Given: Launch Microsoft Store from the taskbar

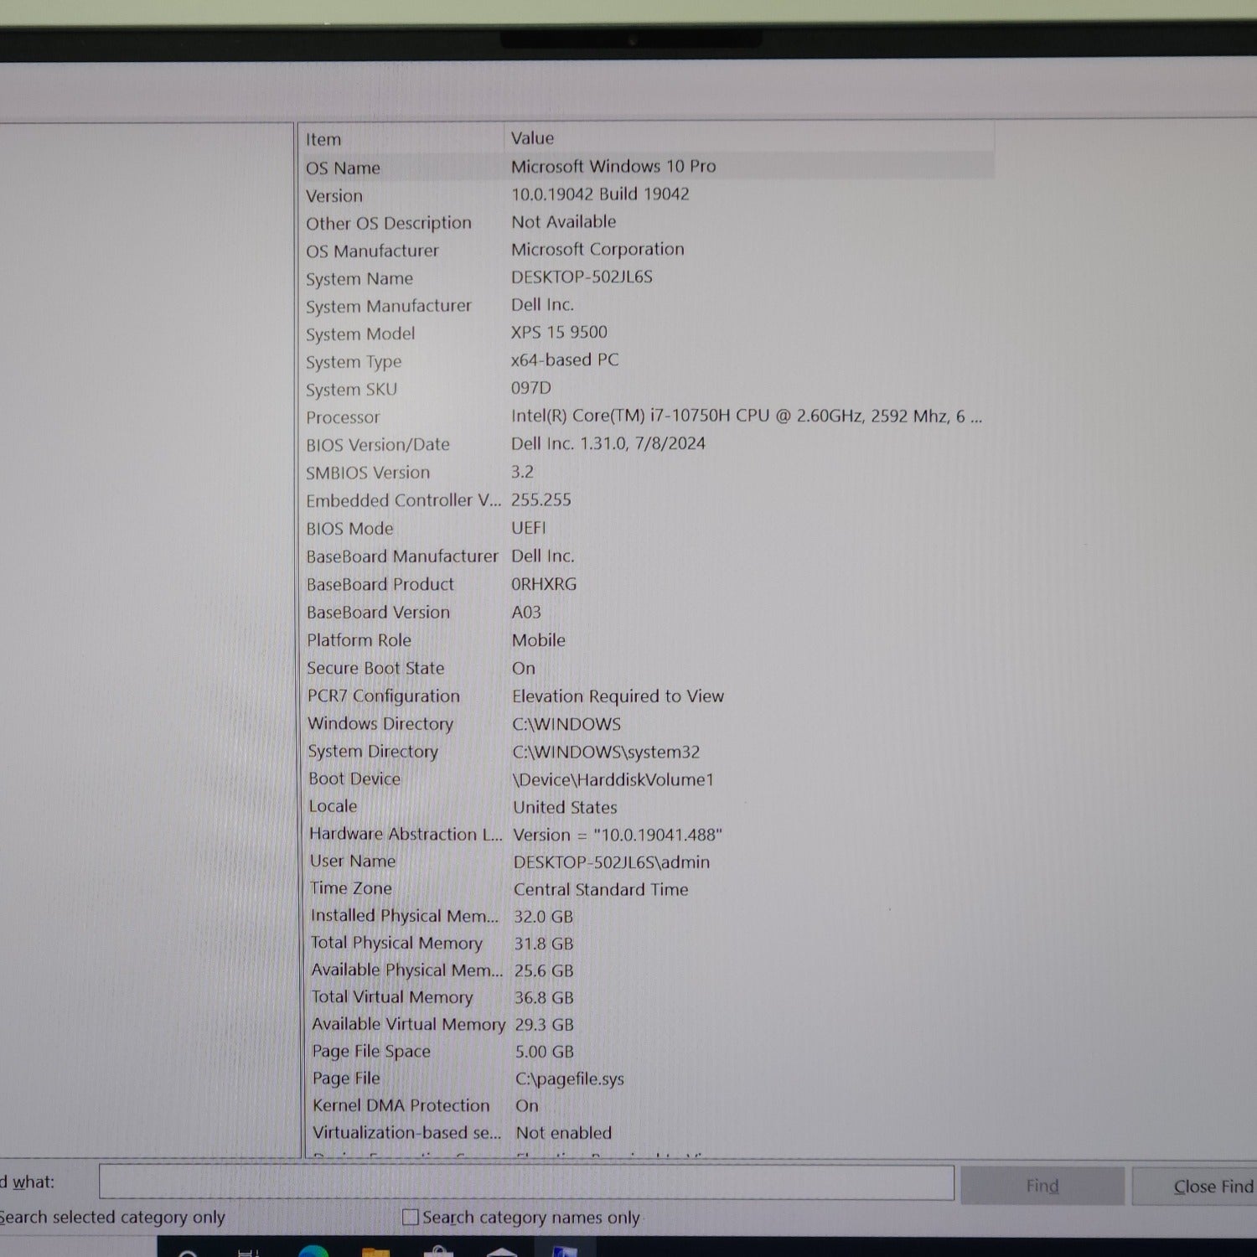Looking at the screenshot, I should [x=438, y=1252].
